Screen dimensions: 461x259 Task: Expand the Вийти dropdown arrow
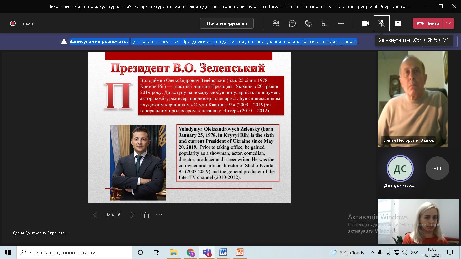(449, 23)
